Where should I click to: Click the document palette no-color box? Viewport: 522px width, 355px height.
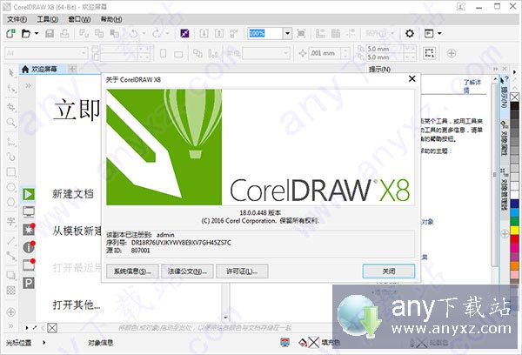point(52,328)
